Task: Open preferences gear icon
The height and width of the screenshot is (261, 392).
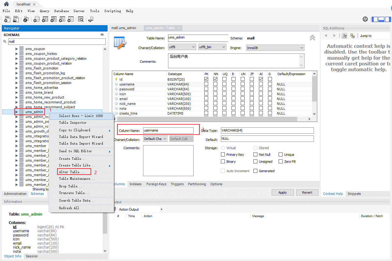Action: (x=365, y=19)
